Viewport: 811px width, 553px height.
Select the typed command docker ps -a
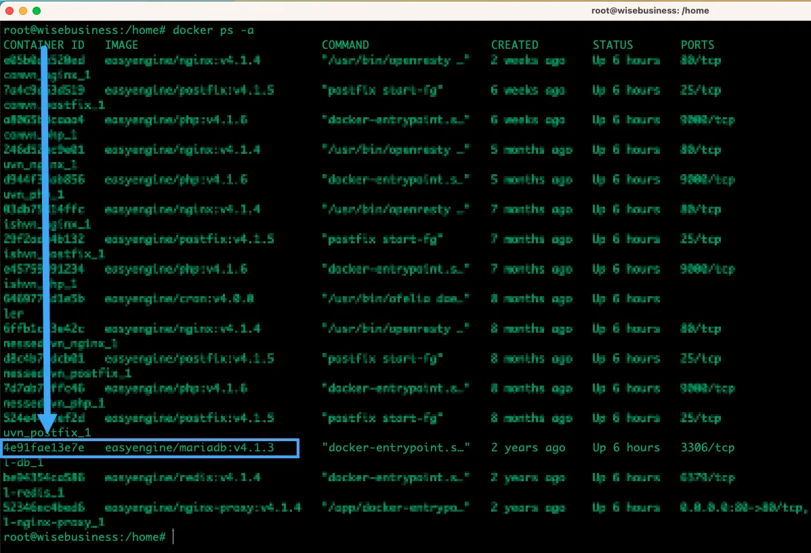click(x=213, y=30)
